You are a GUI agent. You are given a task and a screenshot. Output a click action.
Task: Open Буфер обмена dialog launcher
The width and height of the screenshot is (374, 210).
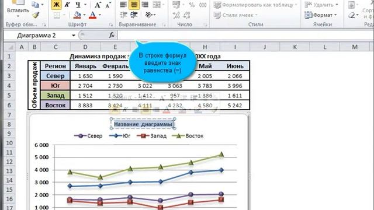(44, 24)
